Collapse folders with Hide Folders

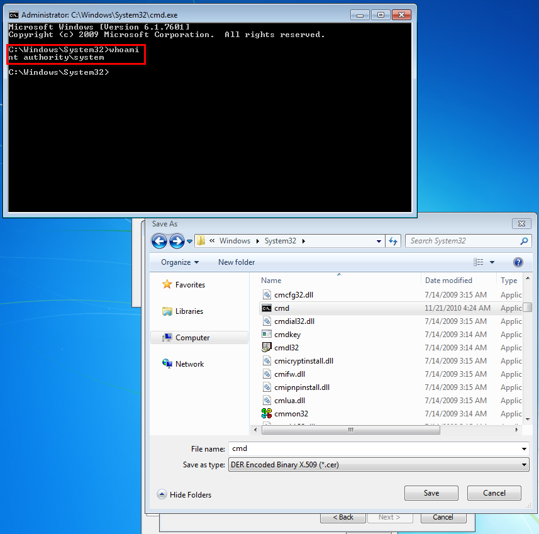[184, 494]
